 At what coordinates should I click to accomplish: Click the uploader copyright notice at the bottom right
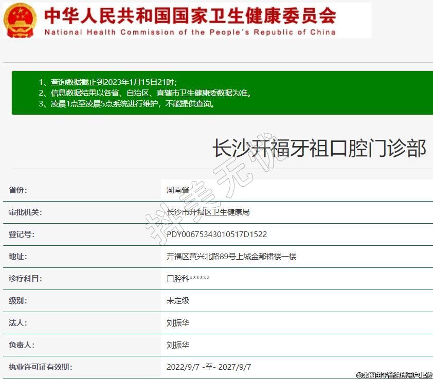pyautogui.click(x=394, y=375)
